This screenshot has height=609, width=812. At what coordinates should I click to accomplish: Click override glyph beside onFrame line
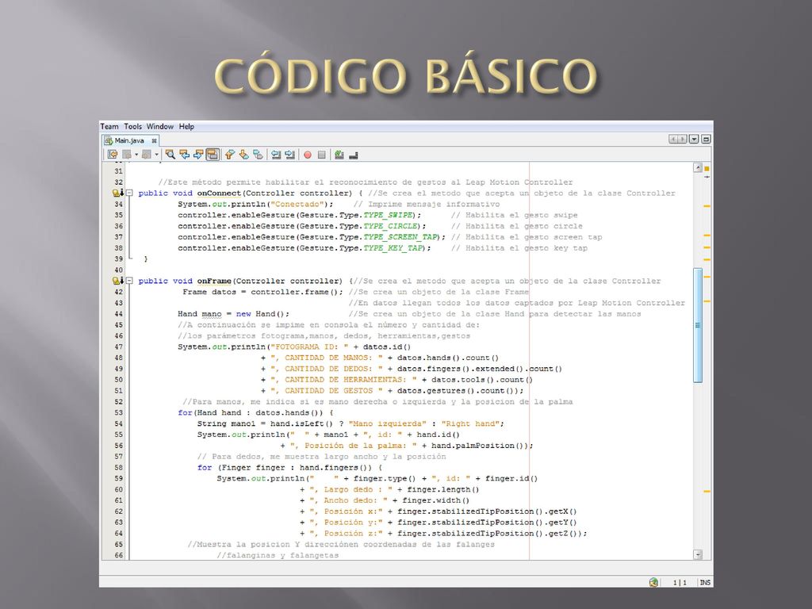pos(118,281)
